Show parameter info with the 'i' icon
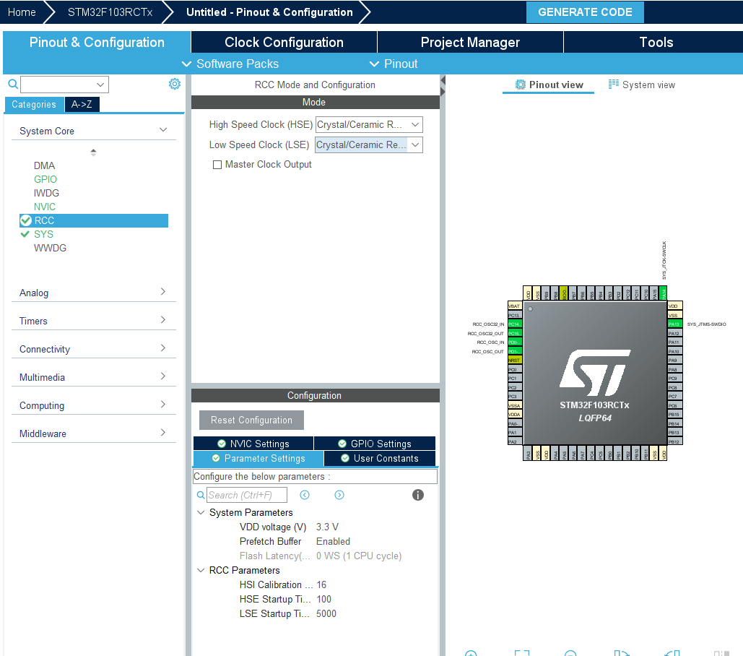 [x=418, y=495]
